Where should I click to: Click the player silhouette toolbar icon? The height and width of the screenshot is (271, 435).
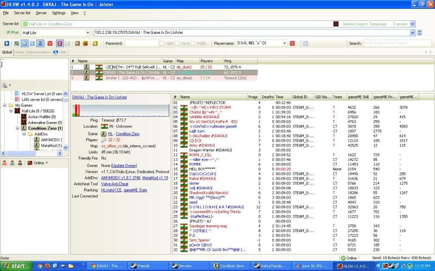point(40,44)
